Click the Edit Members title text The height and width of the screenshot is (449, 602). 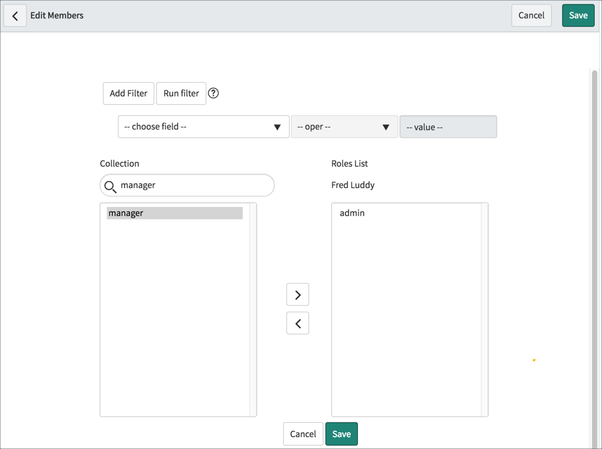[57, 16]
